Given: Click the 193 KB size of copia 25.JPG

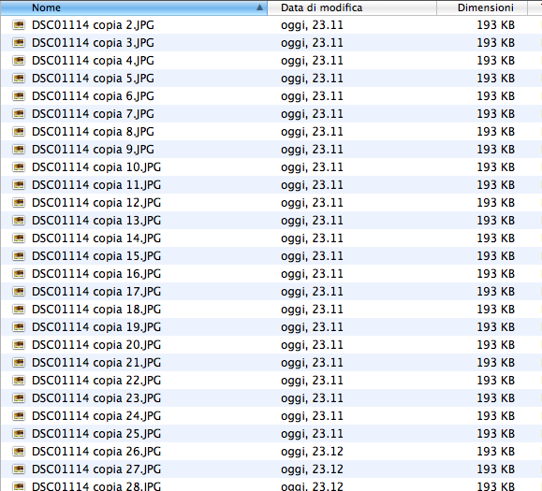Looking at the screenshot, I should tap(496, 434).
